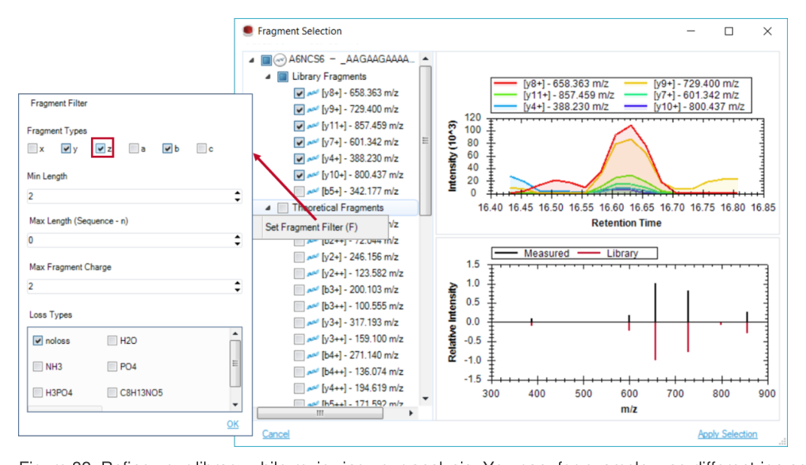Click the blue Library Fragments folder icon
The image size is (806, 465).
282,77
